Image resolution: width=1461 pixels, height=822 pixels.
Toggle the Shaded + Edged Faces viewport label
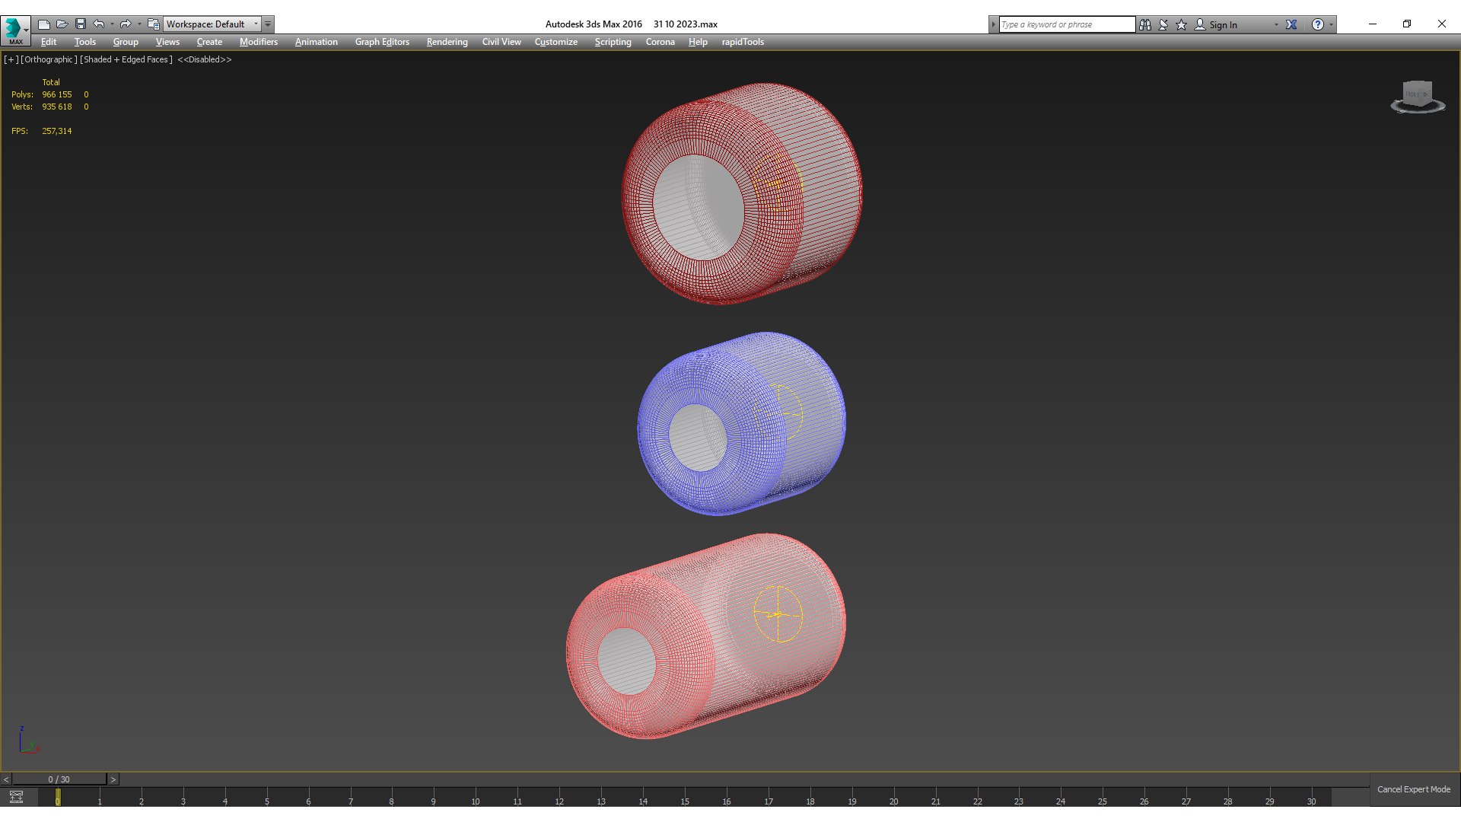click(x=126, y=59)
